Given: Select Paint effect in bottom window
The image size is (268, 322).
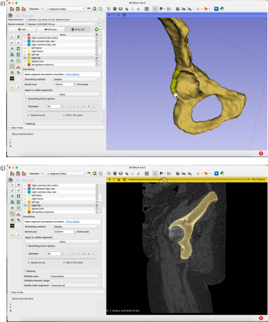Looking at the screenshot, I should tap(12, 190).
